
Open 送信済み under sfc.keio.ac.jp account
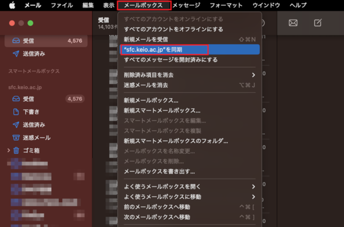pyautogui.click(x=34, y=125)
